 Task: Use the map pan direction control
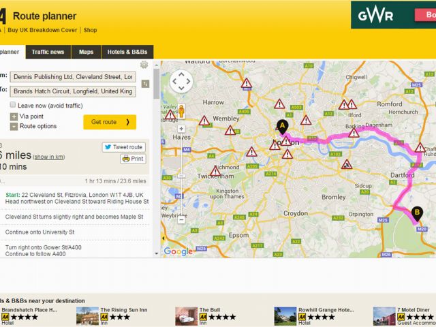[x=181, y=82]
